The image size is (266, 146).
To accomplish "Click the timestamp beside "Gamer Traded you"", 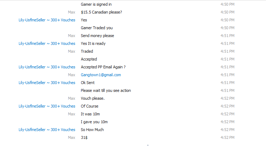I will [227, 28].
